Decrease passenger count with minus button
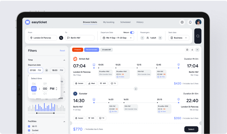The width and height of the screenshot is (227, 134). pyautogui.click(x=142, y=38)
